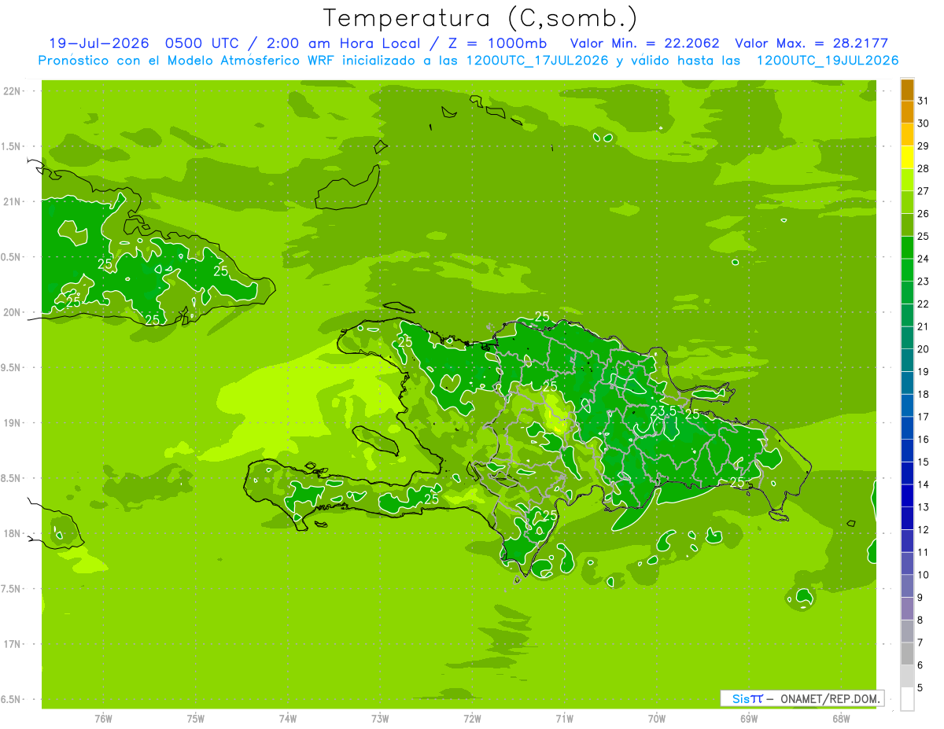Click the purple colorbar segment between 9 and 10
944x729 pixels.
(907, 587)
